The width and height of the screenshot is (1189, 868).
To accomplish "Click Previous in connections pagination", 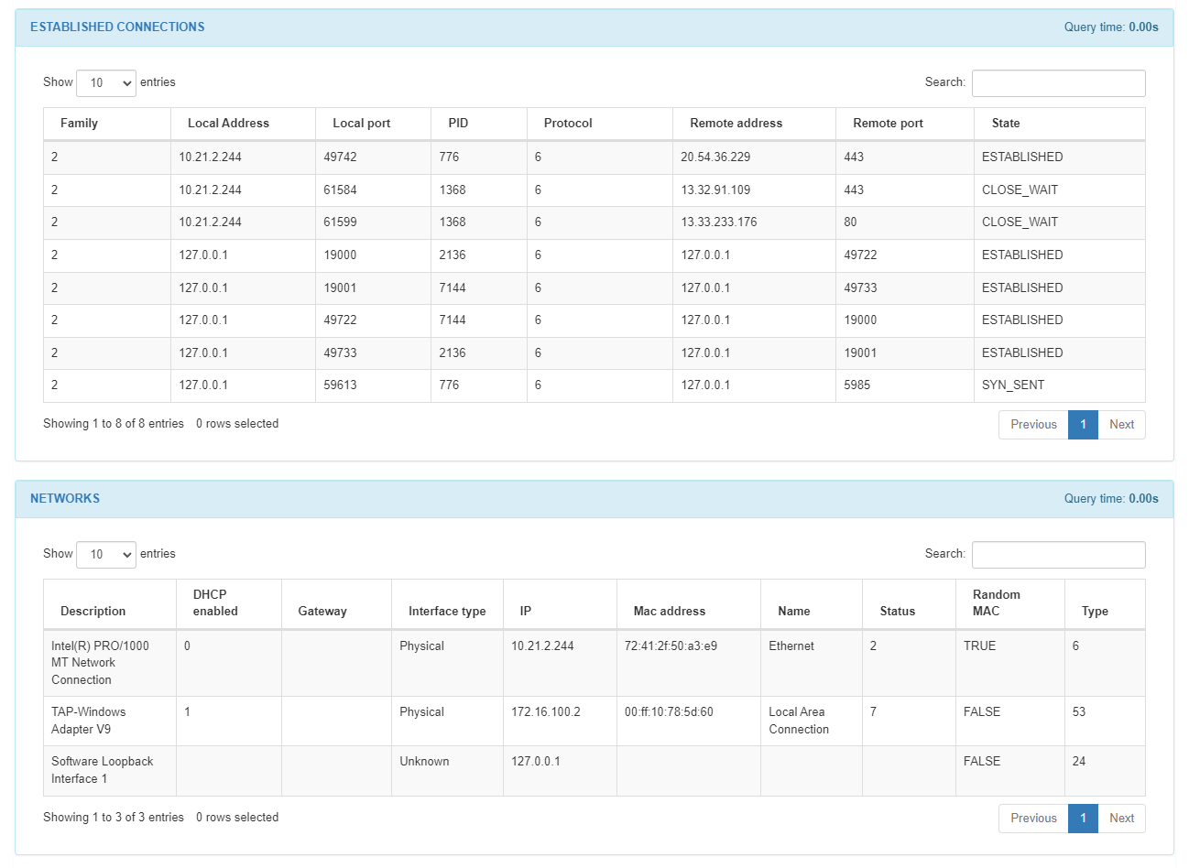I will pos(1033,425).
